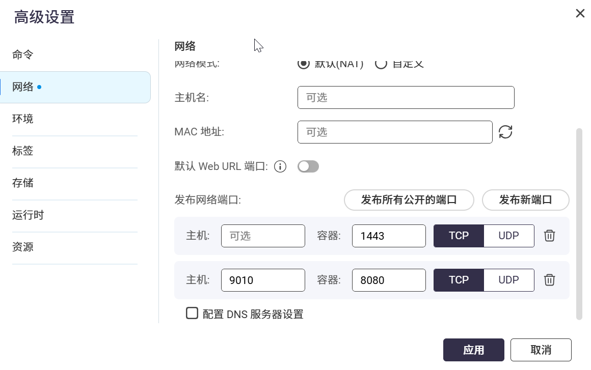591x370 pixels.
Task: Click the network settings vertical scrollbar
Action: (579, 224)
